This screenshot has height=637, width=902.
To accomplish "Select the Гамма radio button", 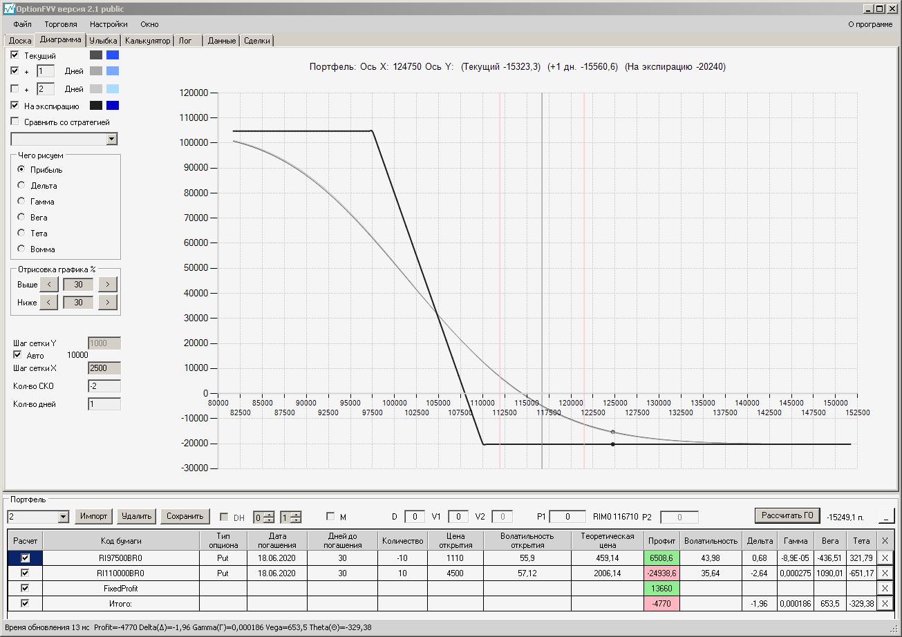I will coord(21,201).
